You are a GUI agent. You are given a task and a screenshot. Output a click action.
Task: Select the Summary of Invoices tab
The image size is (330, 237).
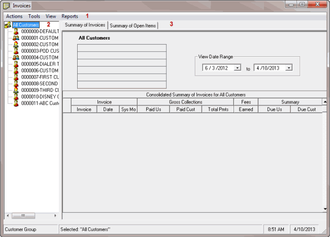[x=85, y=25]
